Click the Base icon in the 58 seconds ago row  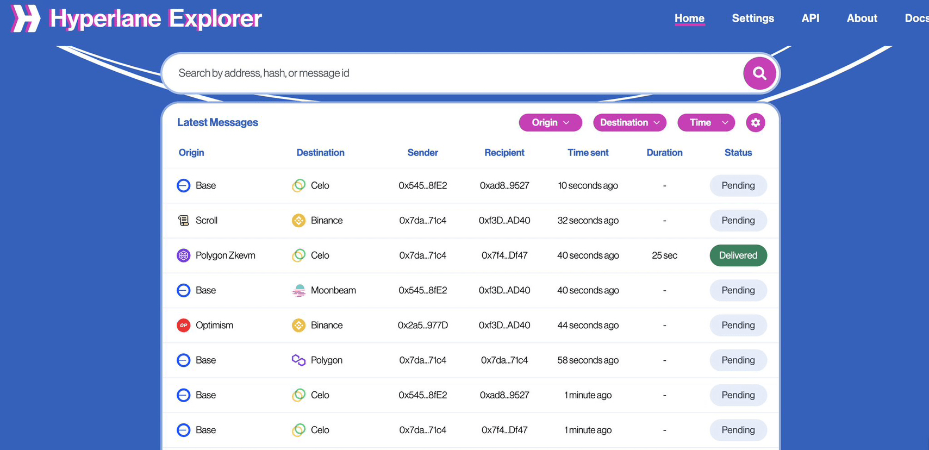(184, 360)
